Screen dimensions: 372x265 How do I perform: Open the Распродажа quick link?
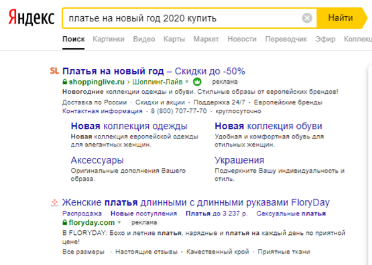pos(82,213)
